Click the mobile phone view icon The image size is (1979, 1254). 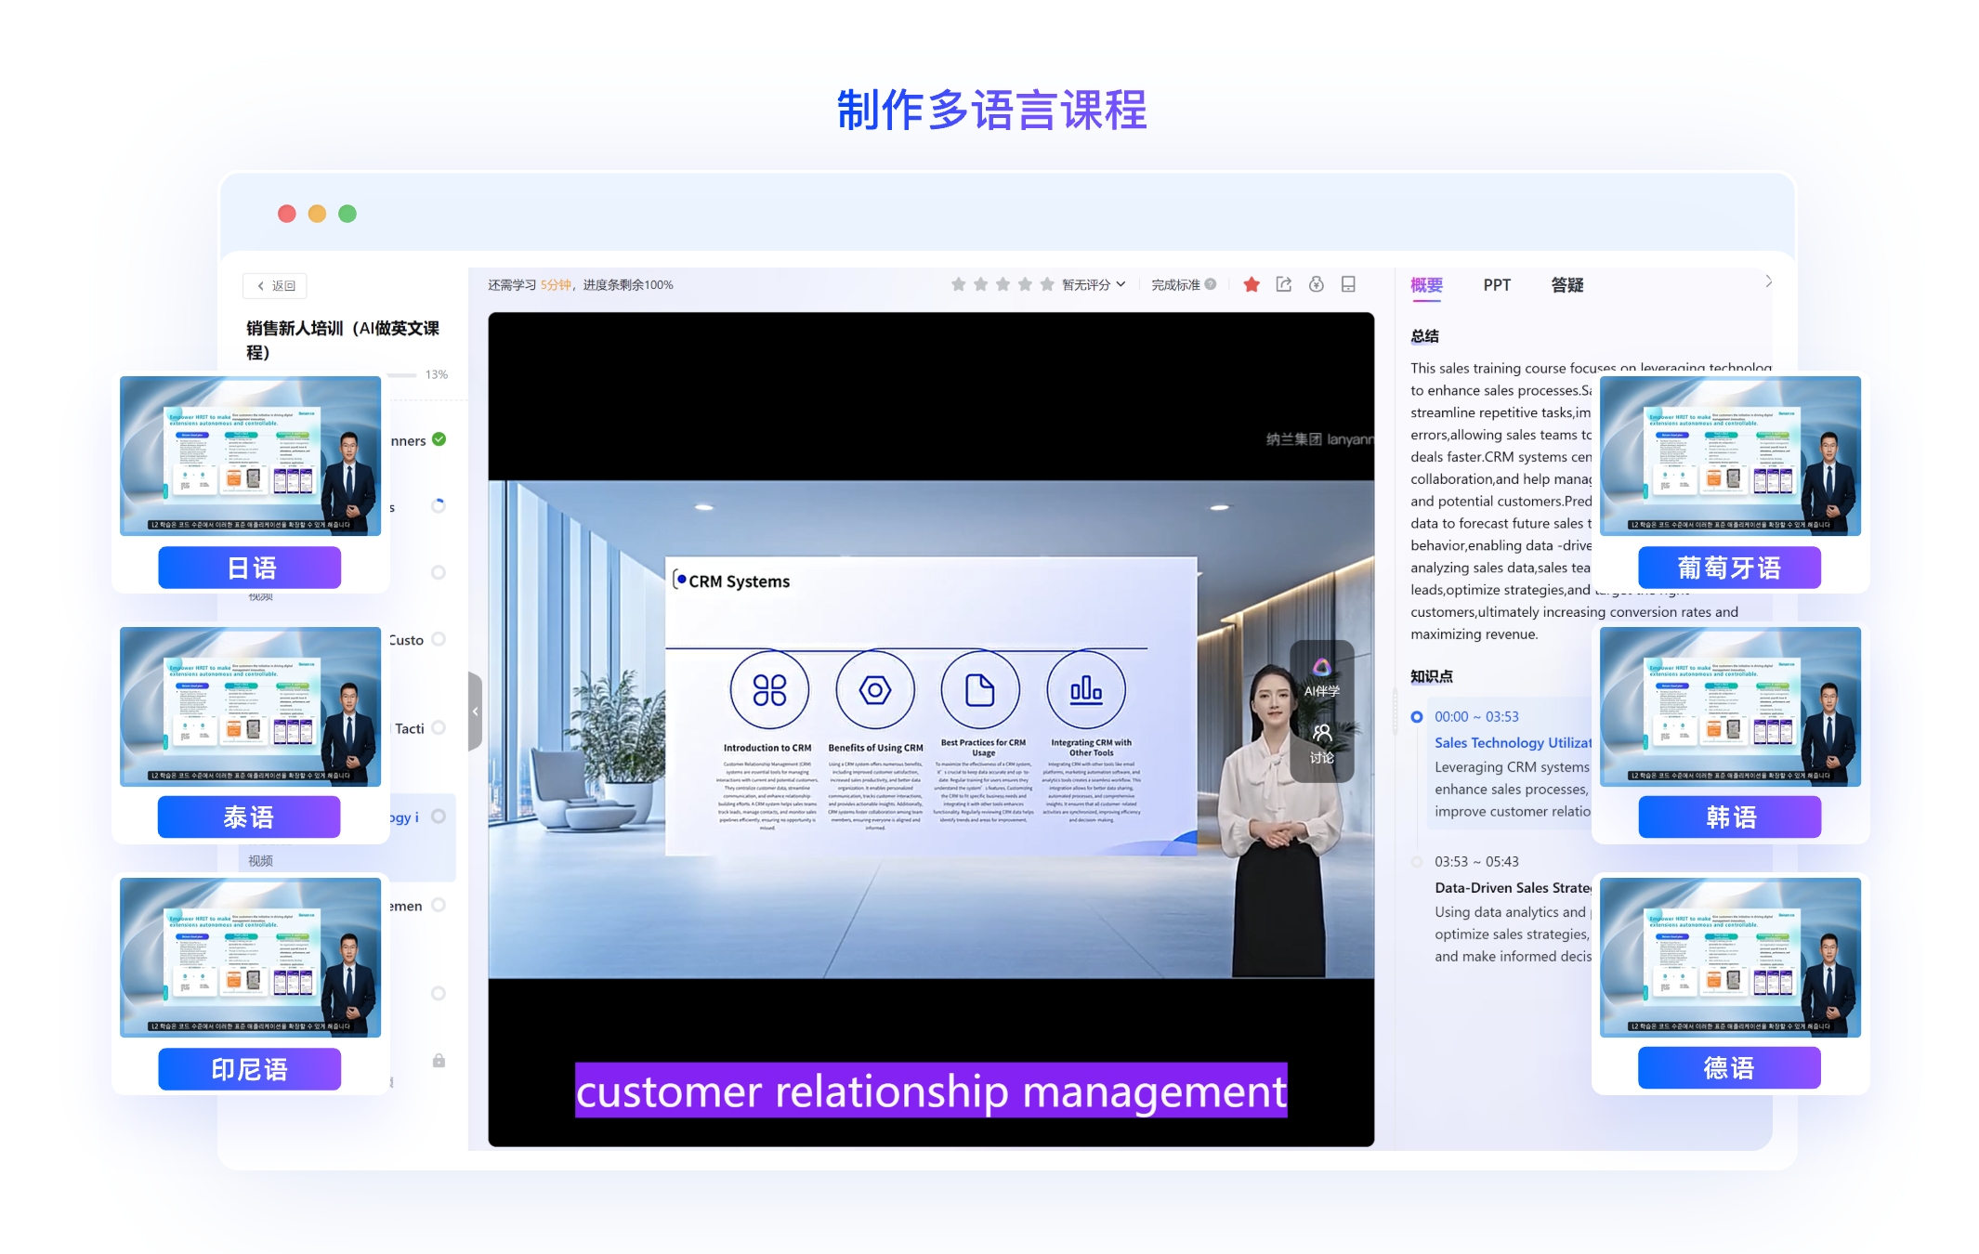pyautogui.click(x=1348, y=285)
